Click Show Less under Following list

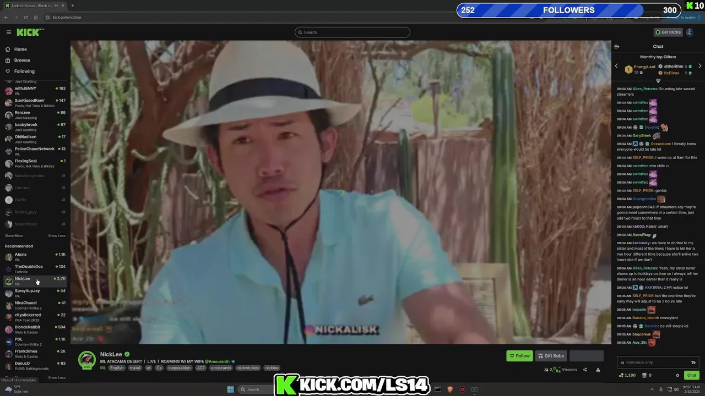57,236
